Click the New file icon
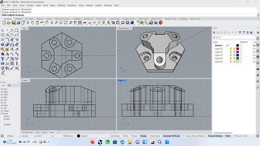 (x=4, y=23)
